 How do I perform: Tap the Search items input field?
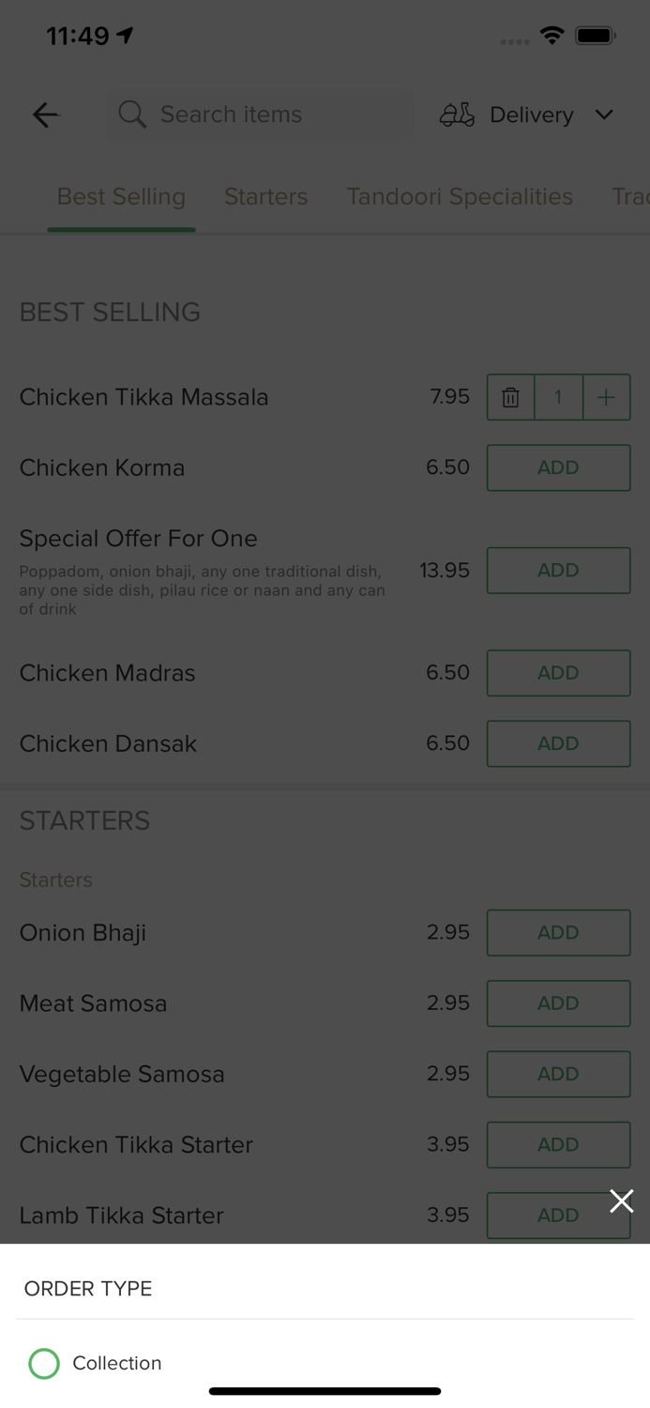point(260,115)
